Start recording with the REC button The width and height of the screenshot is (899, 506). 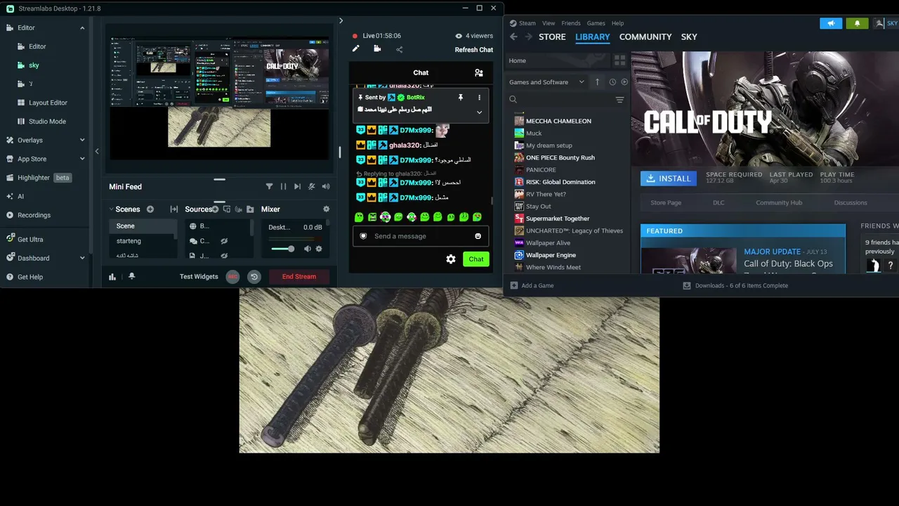[232, 277]
